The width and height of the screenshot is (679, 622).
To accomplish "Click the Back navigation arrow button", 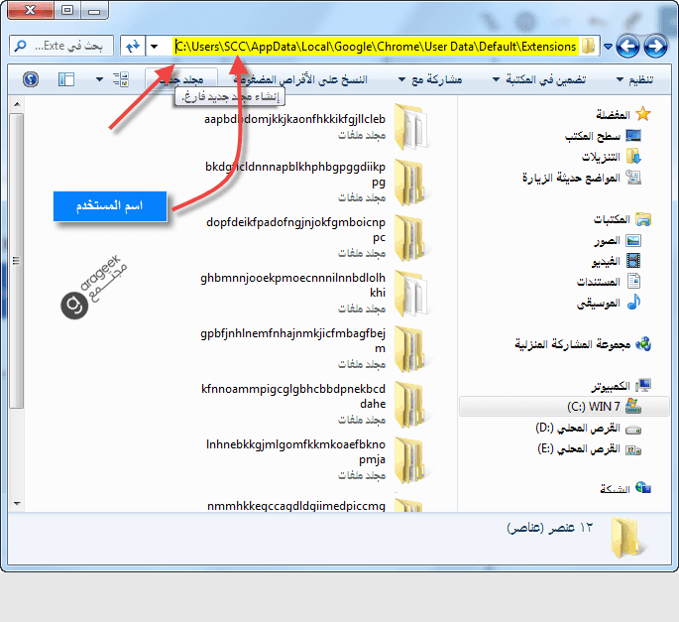I will point(653,46).
